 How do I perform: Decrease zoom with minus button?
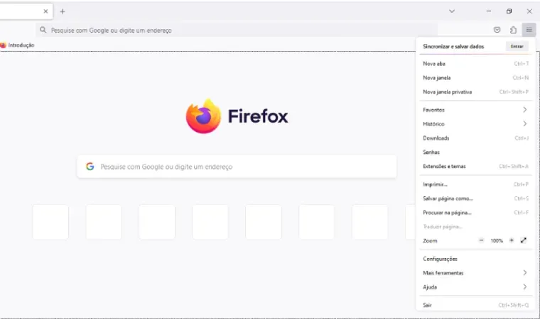point(482,240)
